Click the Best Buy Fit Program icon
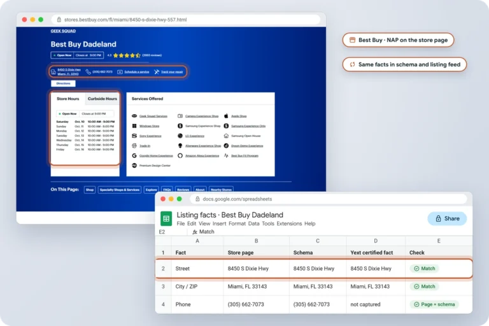This screenshot has width=489, height=326. (226, 155)
